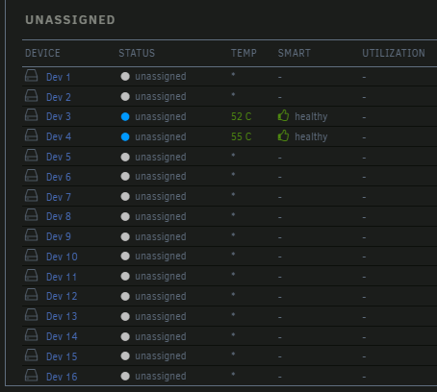
Task: Open the Dev 15 device link
Action: tap(62, 356)
